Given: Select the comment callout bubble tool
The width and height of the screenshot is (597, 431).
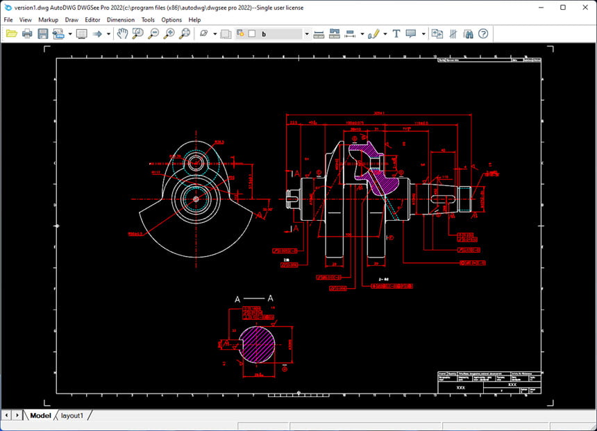Looking at the screenshot, I should [x=411, y=34].
